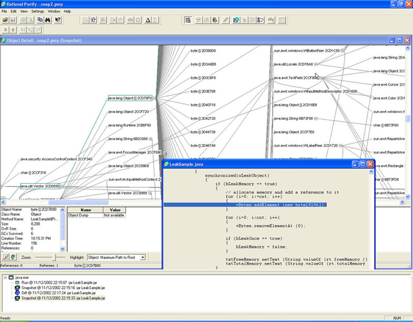Click the Open file toolbar icon
Image resolution: width=413 pixels, height=322 pixels.
(6, 20)
